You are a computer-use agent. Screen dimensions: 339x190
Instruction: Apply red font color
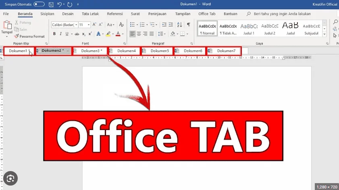point(118,34)
